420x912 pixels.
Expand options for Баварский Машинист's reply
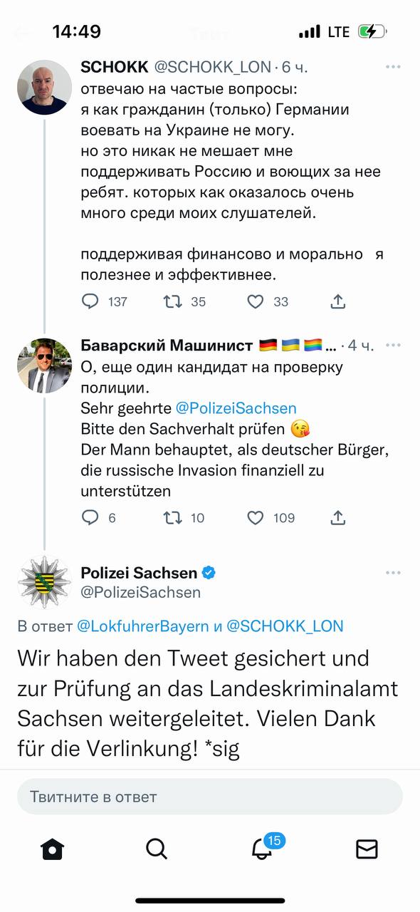[x=393, y=344]
